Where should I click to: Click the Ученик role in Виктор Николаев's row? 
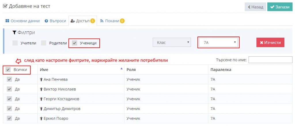[x=133, y=89]
